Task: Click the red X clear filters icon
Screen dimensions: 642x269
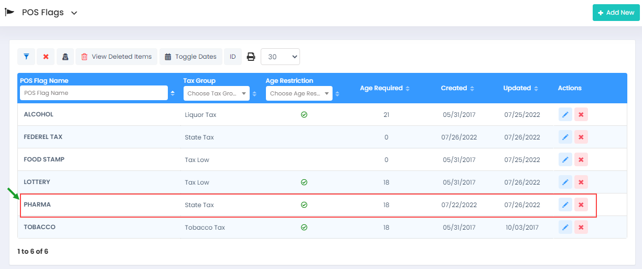Action: point(46,57)
